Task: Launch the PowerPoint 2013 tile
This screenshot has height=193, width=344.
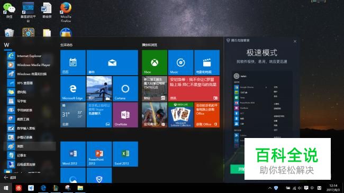Action: 99,154
